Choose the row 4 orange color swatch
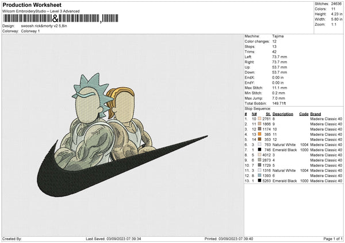 (x=260, y=134)
